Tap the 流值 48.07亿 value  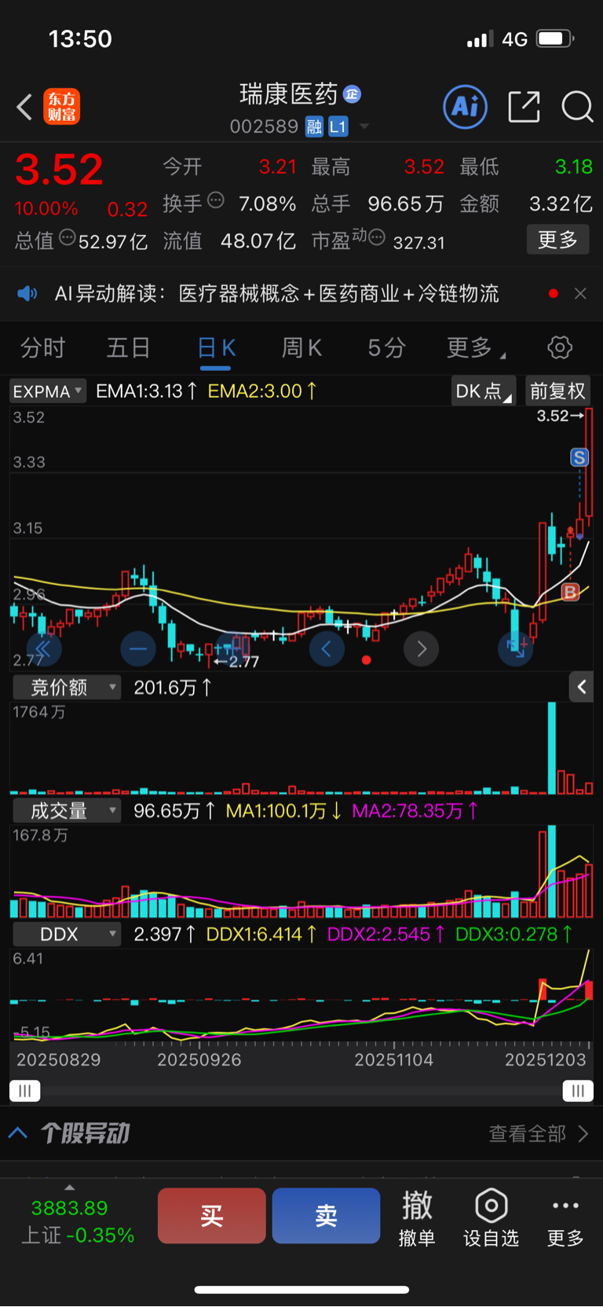point(258,240)
